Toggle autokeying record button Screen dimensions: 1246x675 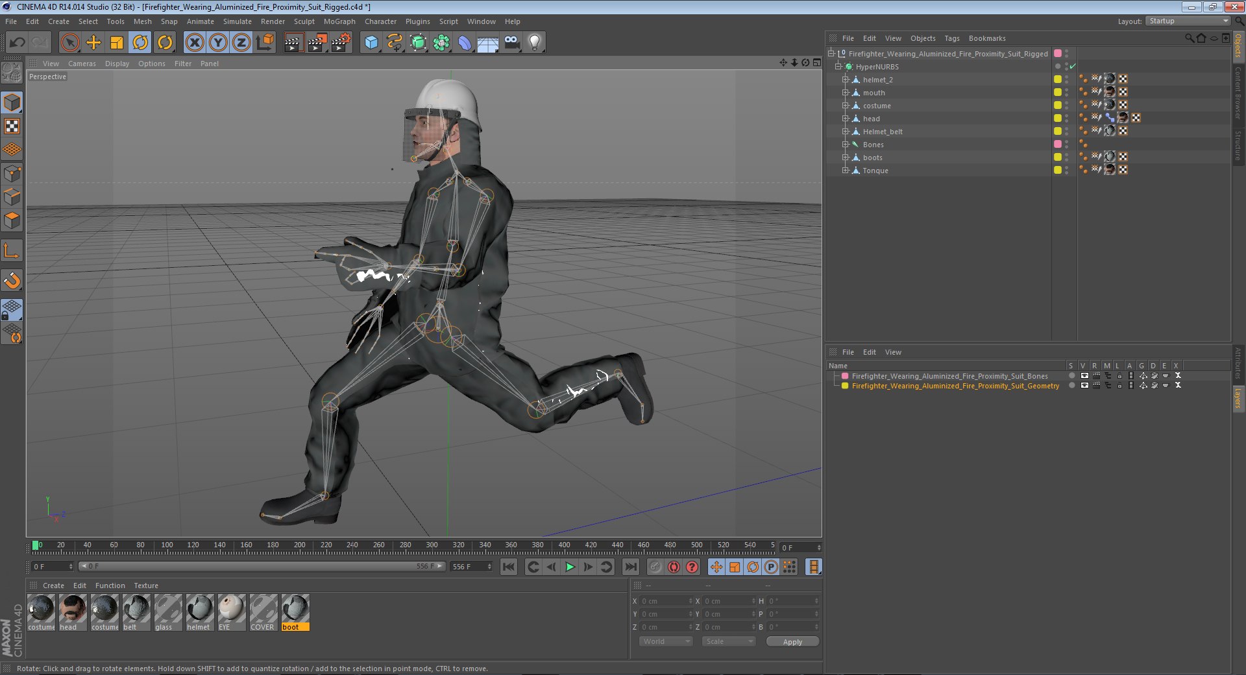click(674, 567)
